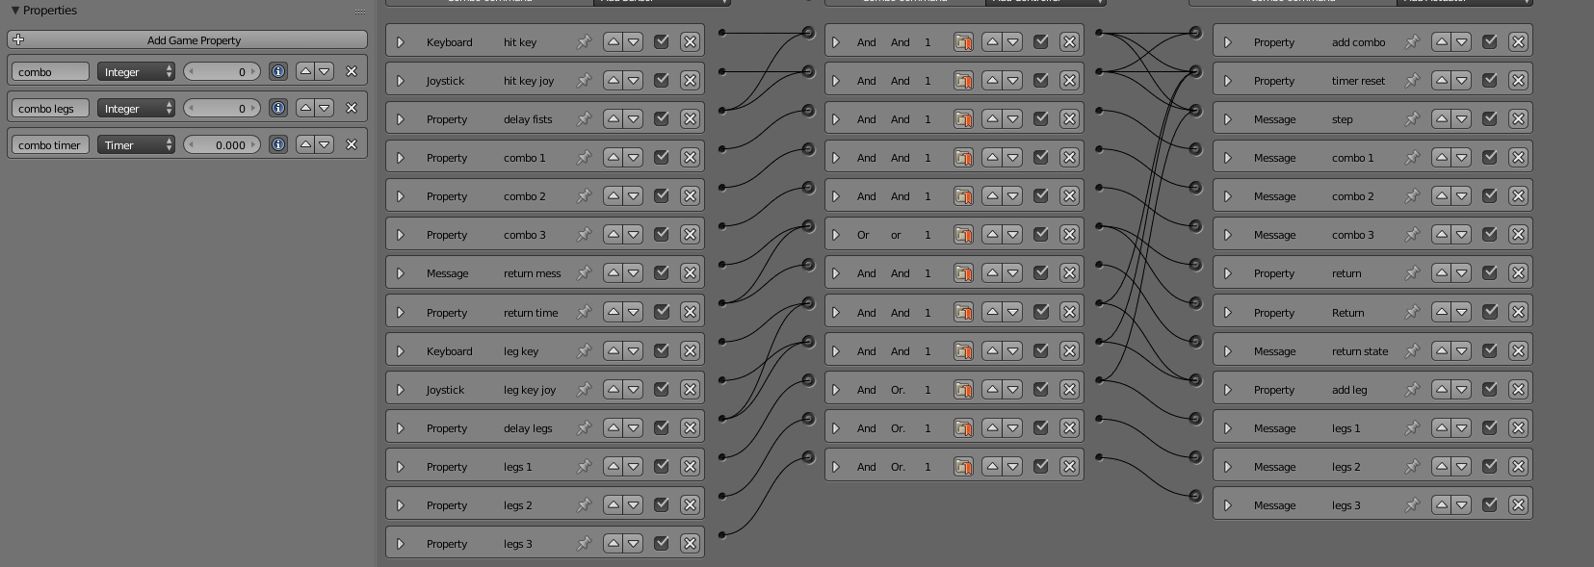Deactivate the 'legs 2' Property sensor
This screenshot has height=567, width=1594.
[x=661, y=504]
